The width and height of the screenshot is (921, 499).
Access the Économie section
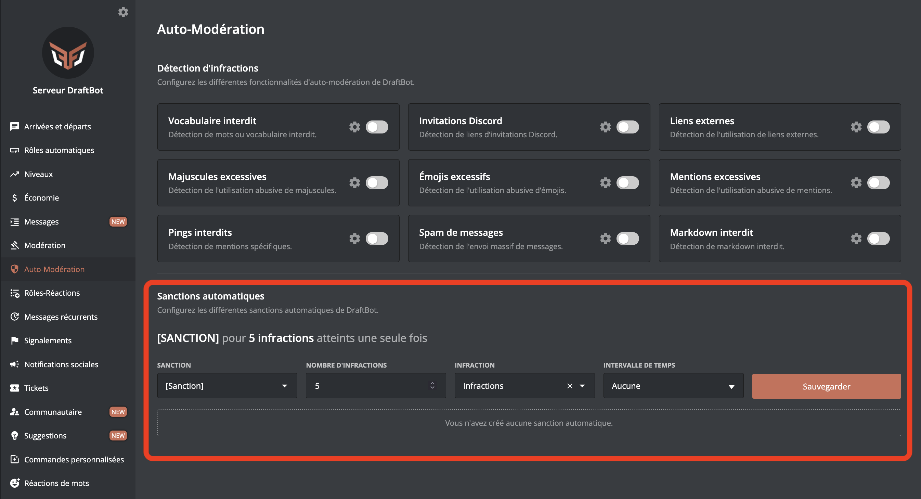41,197
